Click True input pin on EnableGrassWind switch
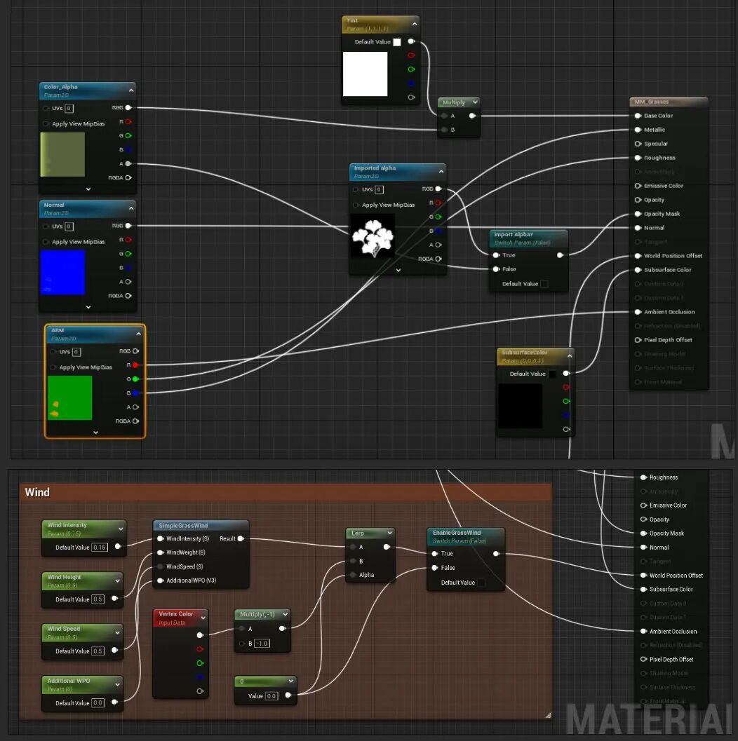The image size is (738, 741). coord(434,553)
